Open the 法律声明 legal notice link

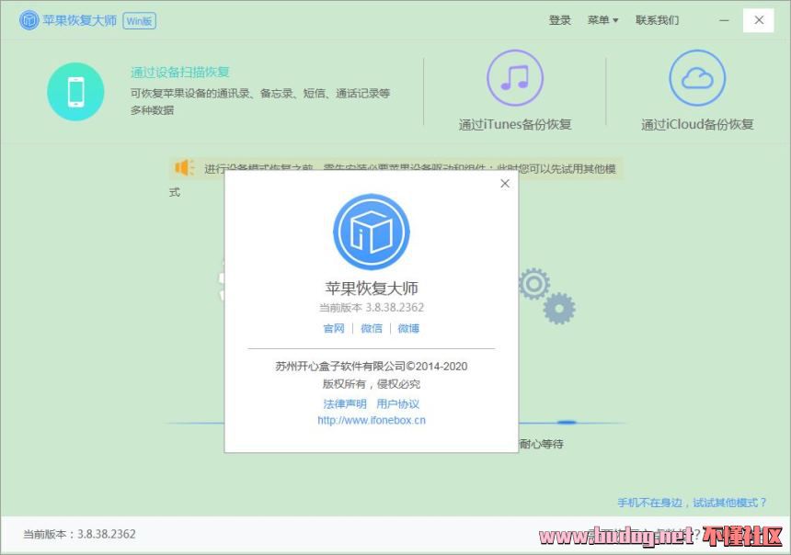coord(345,403)
